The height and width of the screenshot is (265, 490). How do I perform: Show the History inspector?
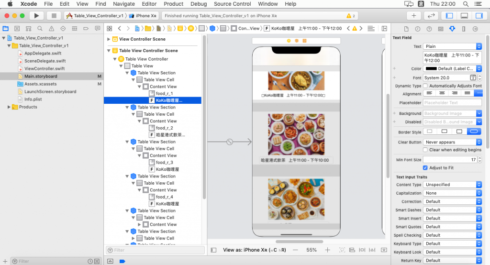click(x=418, y=29)
